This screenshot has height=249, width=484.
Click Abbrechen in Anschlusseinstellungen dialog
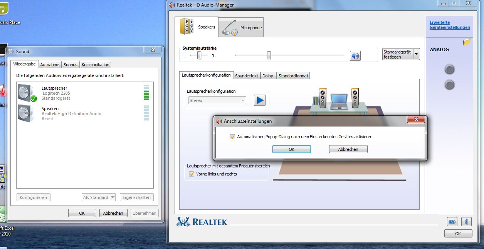pos(348,149)
